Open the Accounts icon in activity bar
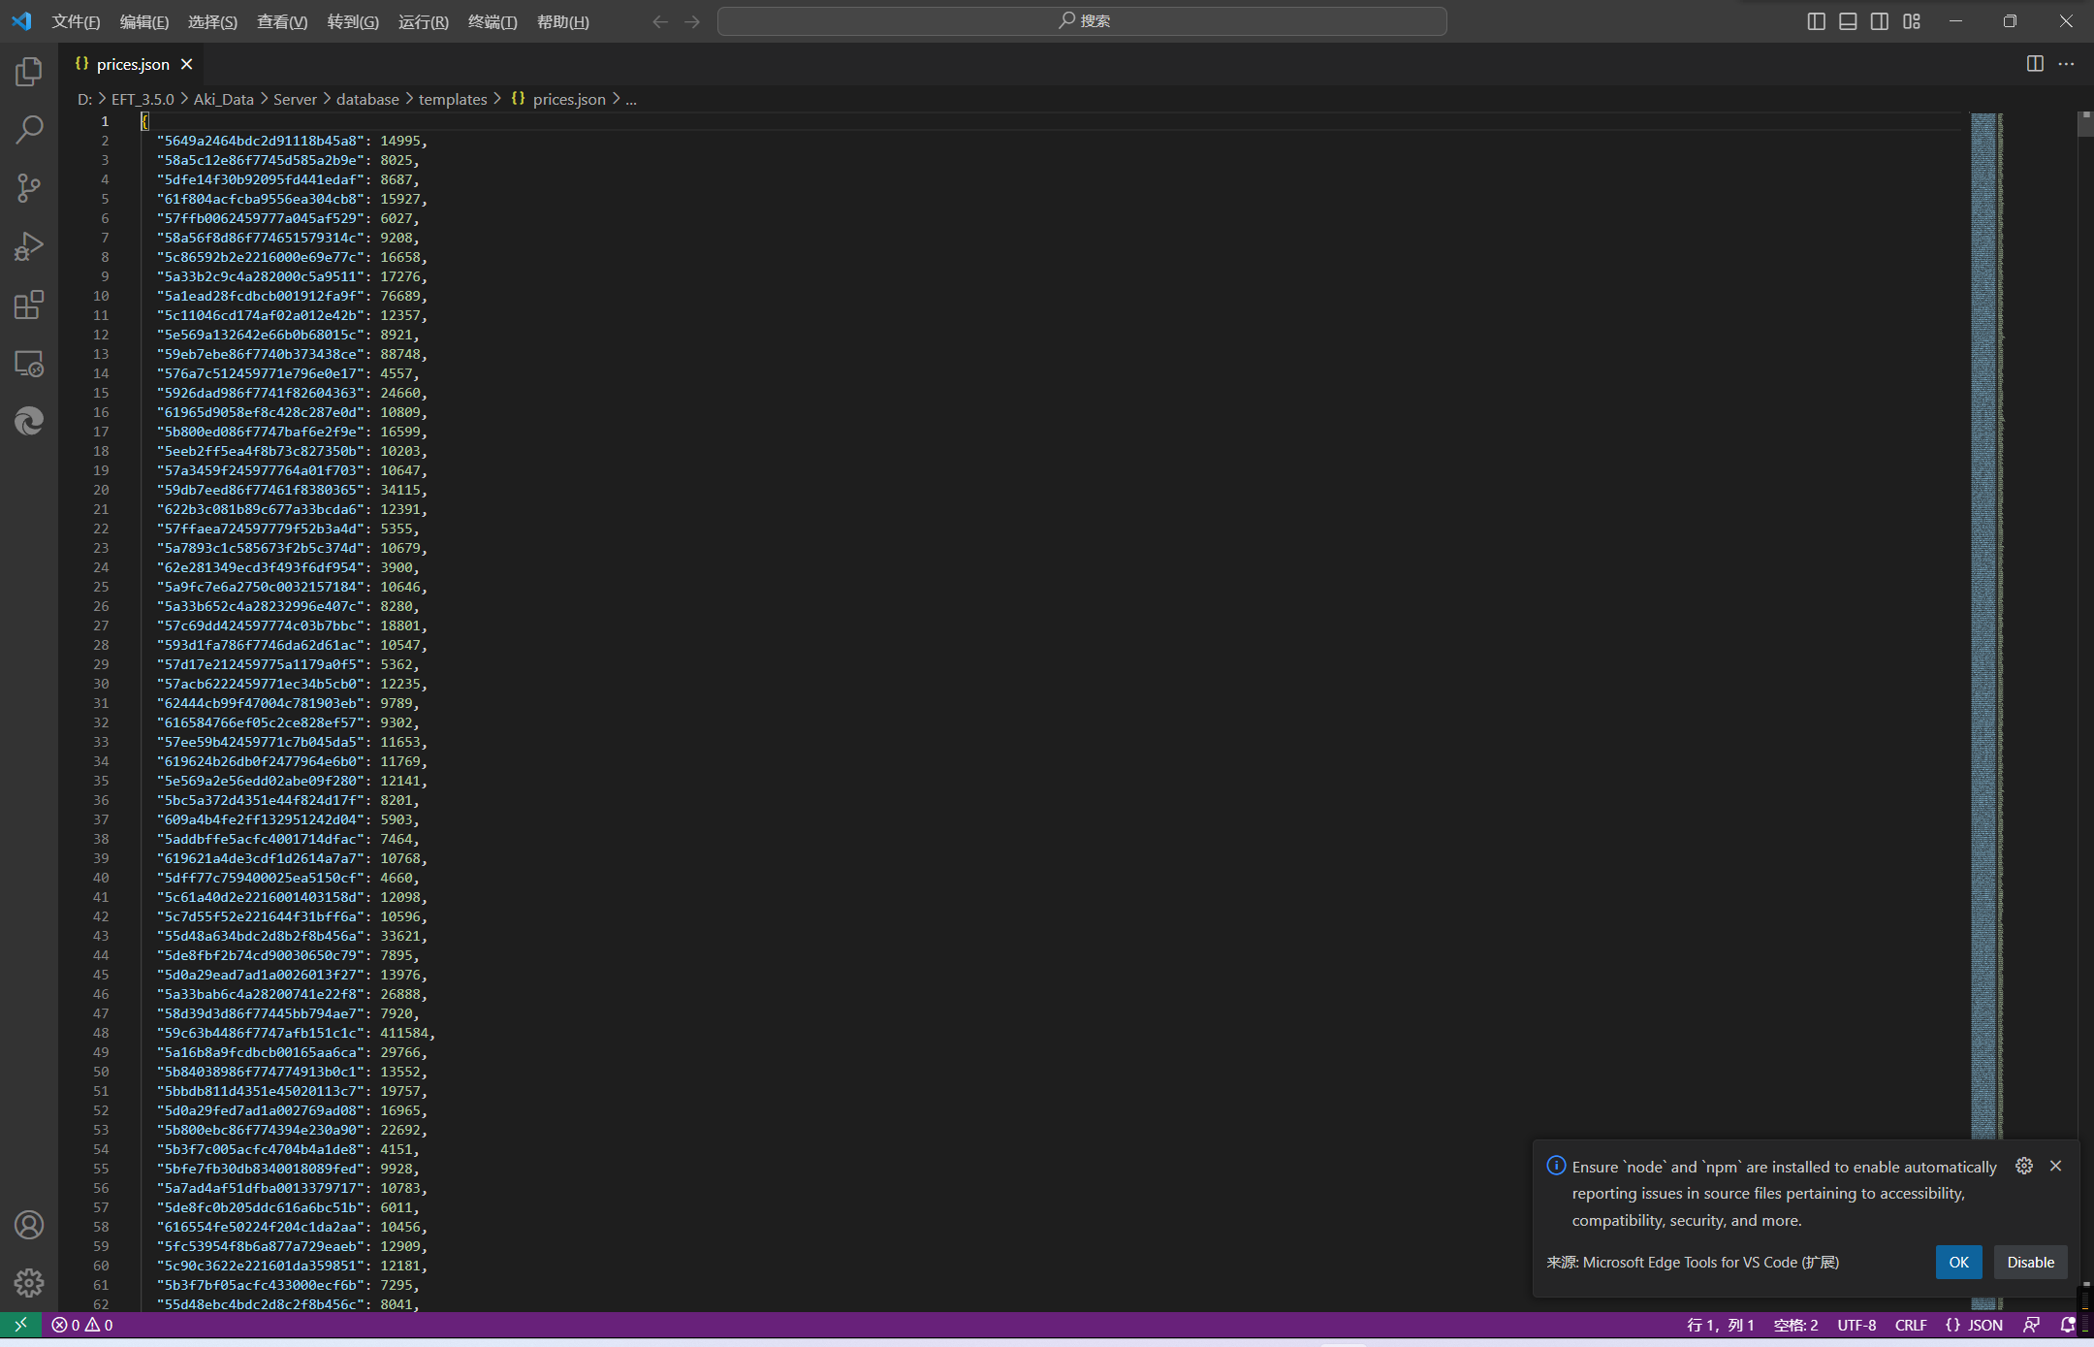The image size is (2094, 1347). 29,1225
